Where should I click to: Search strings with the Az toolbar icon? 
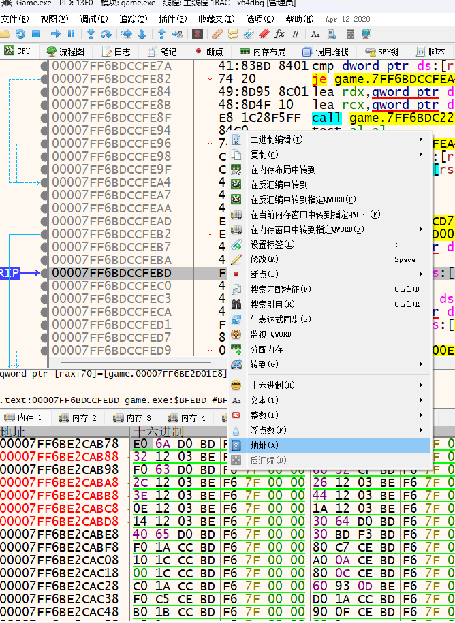[x=315, y=34]
